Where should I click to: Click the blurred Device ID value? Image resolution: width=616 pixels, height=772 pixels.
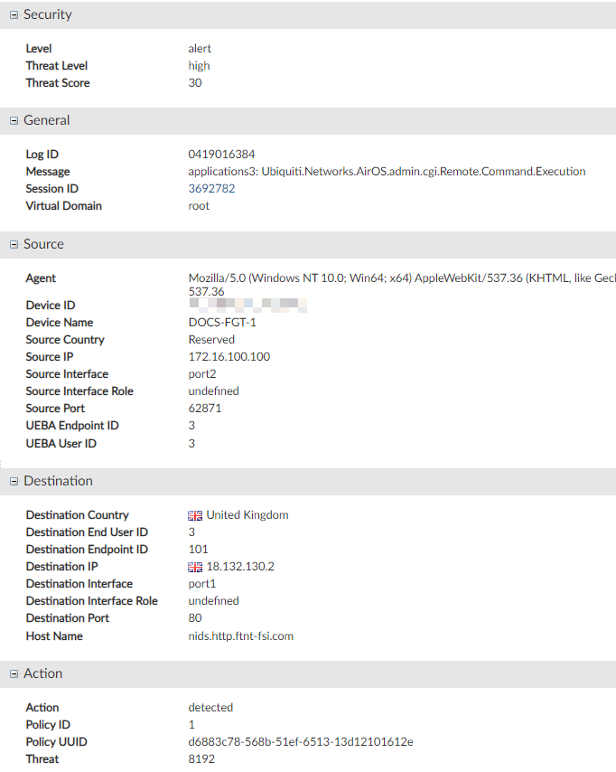(244, 305)
